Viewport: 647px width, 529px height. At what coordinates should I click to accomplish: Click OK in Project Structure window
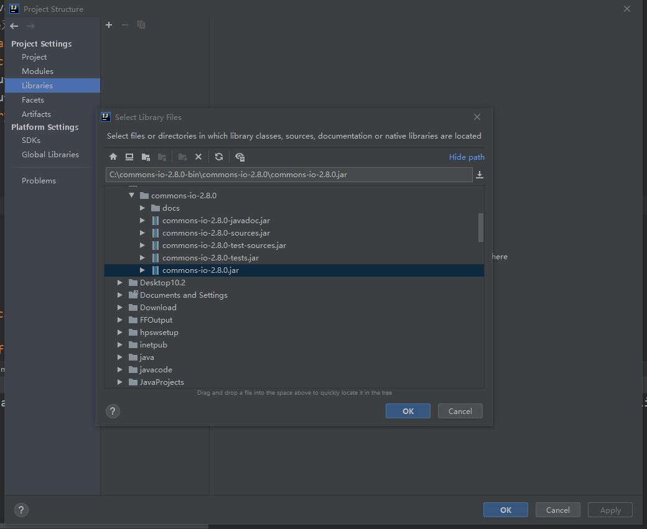click(505, 510)
